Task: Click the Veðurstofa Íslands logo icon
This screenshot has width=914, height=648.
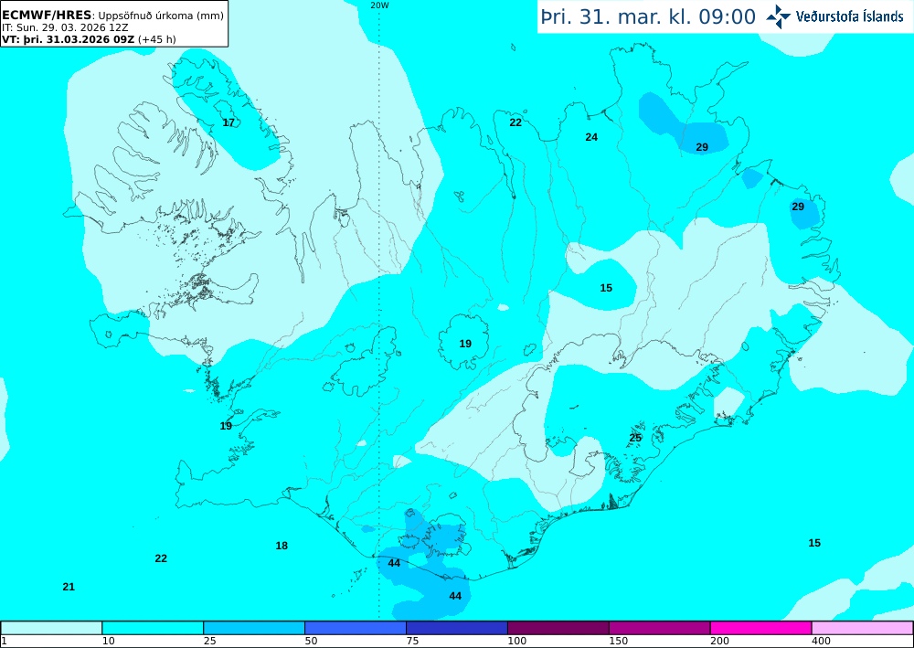Action: (x=778, y=16)
